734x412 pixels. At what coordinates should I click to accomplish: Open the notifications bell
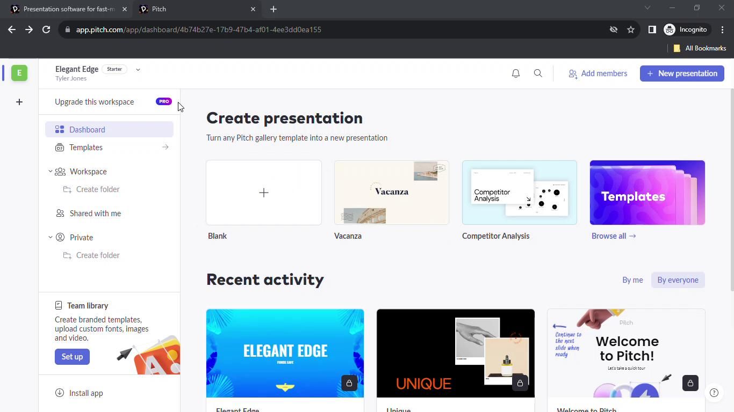[515, 73]
